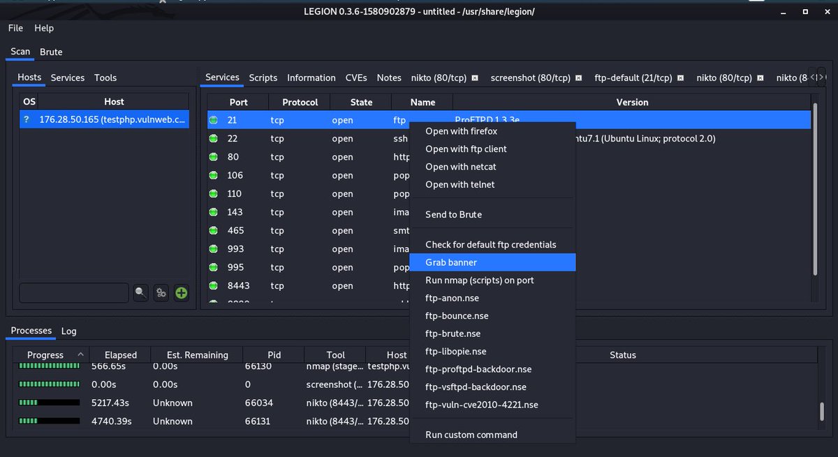Open the Help menu
Viewport: 838px width, 457px height.
pos(44,28)
